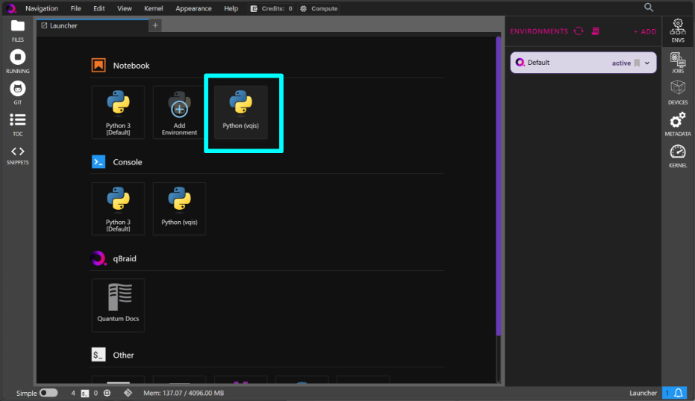The width and height of the screenshot is (695, 401).
Task: Open the Help menu
Action: 231,8
